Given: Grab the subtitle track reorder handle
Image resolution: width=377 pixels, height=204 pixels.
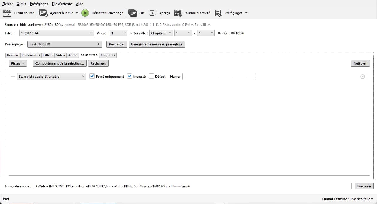Looking at the screenshot, I should click(13, 77).
